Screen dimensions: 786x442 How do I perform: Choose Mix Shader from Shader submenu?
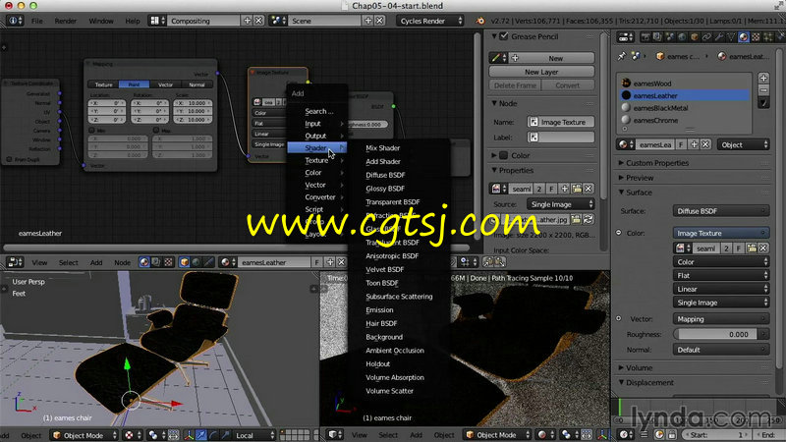point(383,148)
